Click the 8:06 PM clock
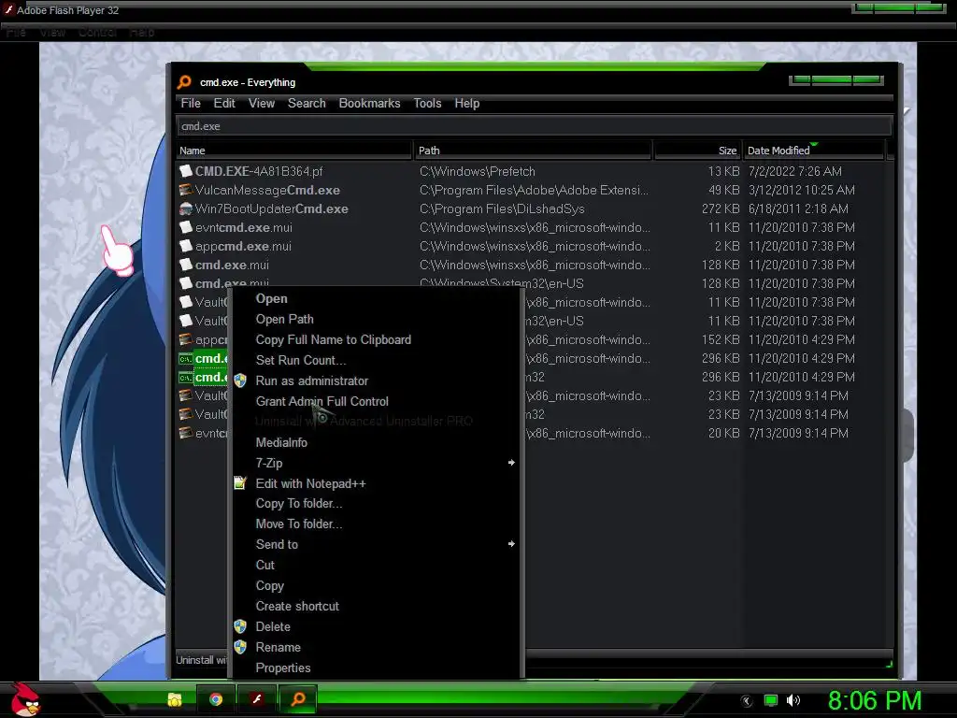This screenshot has width=957, height=718. [x=874, y=700]
